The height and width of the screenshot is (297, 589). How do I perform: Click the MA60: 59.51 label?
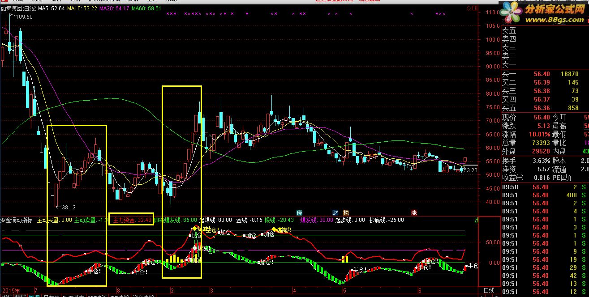coord(146,8)
